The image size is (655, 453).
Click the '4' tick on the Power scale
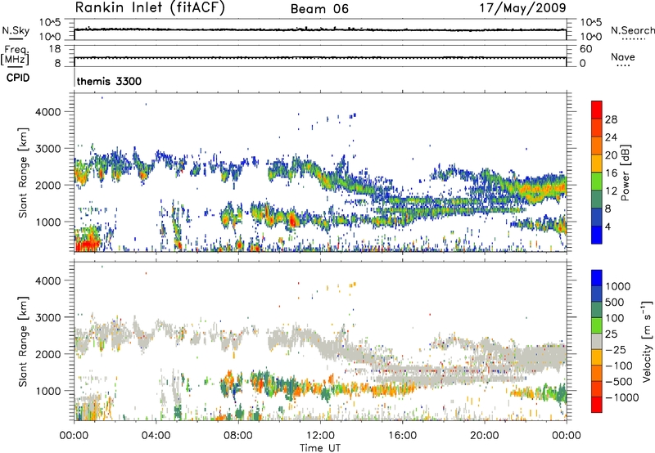click(608, 226)
